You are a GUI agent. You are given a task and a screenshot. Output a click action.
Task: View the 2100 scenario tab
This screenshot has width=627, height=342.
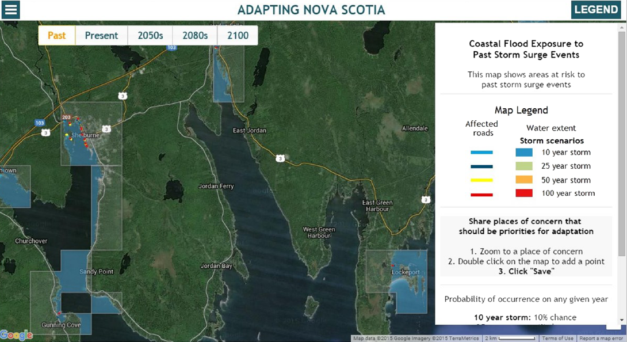[x=237, y=35]
